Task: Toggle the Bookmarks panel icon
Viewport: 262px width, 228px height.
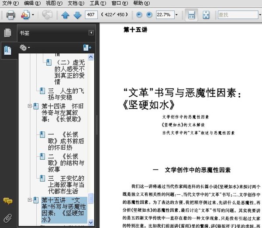Action: (8, 50)
